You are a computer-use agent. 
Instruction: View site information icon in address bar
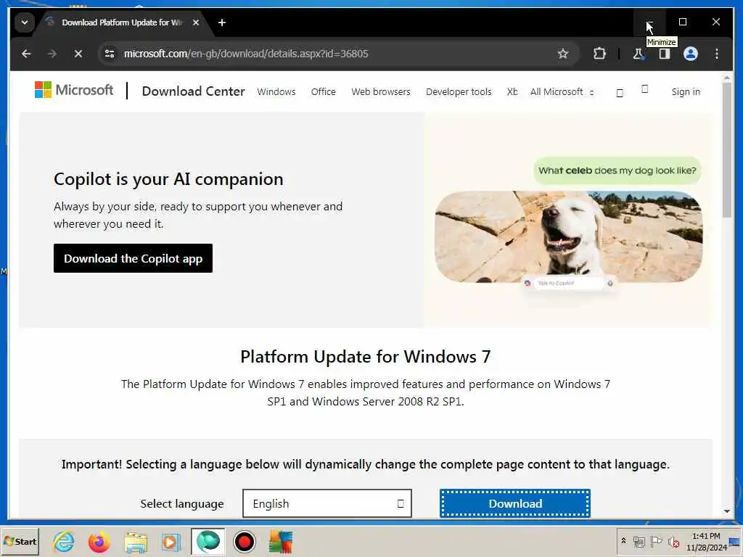pos(110,54)
